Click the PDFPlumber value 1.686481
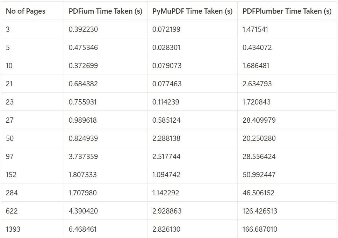338x238 pixels. click(256, 66)
